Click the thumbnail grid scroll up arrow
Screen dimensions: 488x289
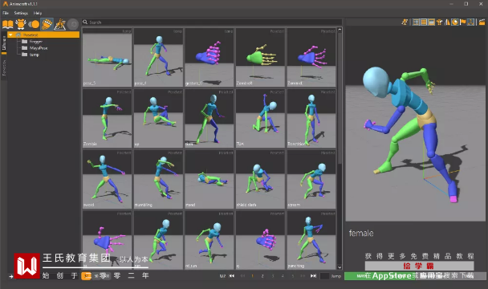[x=340, y=30]
